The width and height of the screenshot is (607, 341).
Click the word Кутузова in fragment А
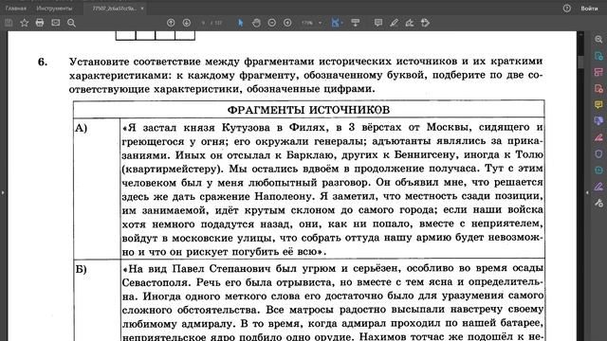click(x=246, y=127)
